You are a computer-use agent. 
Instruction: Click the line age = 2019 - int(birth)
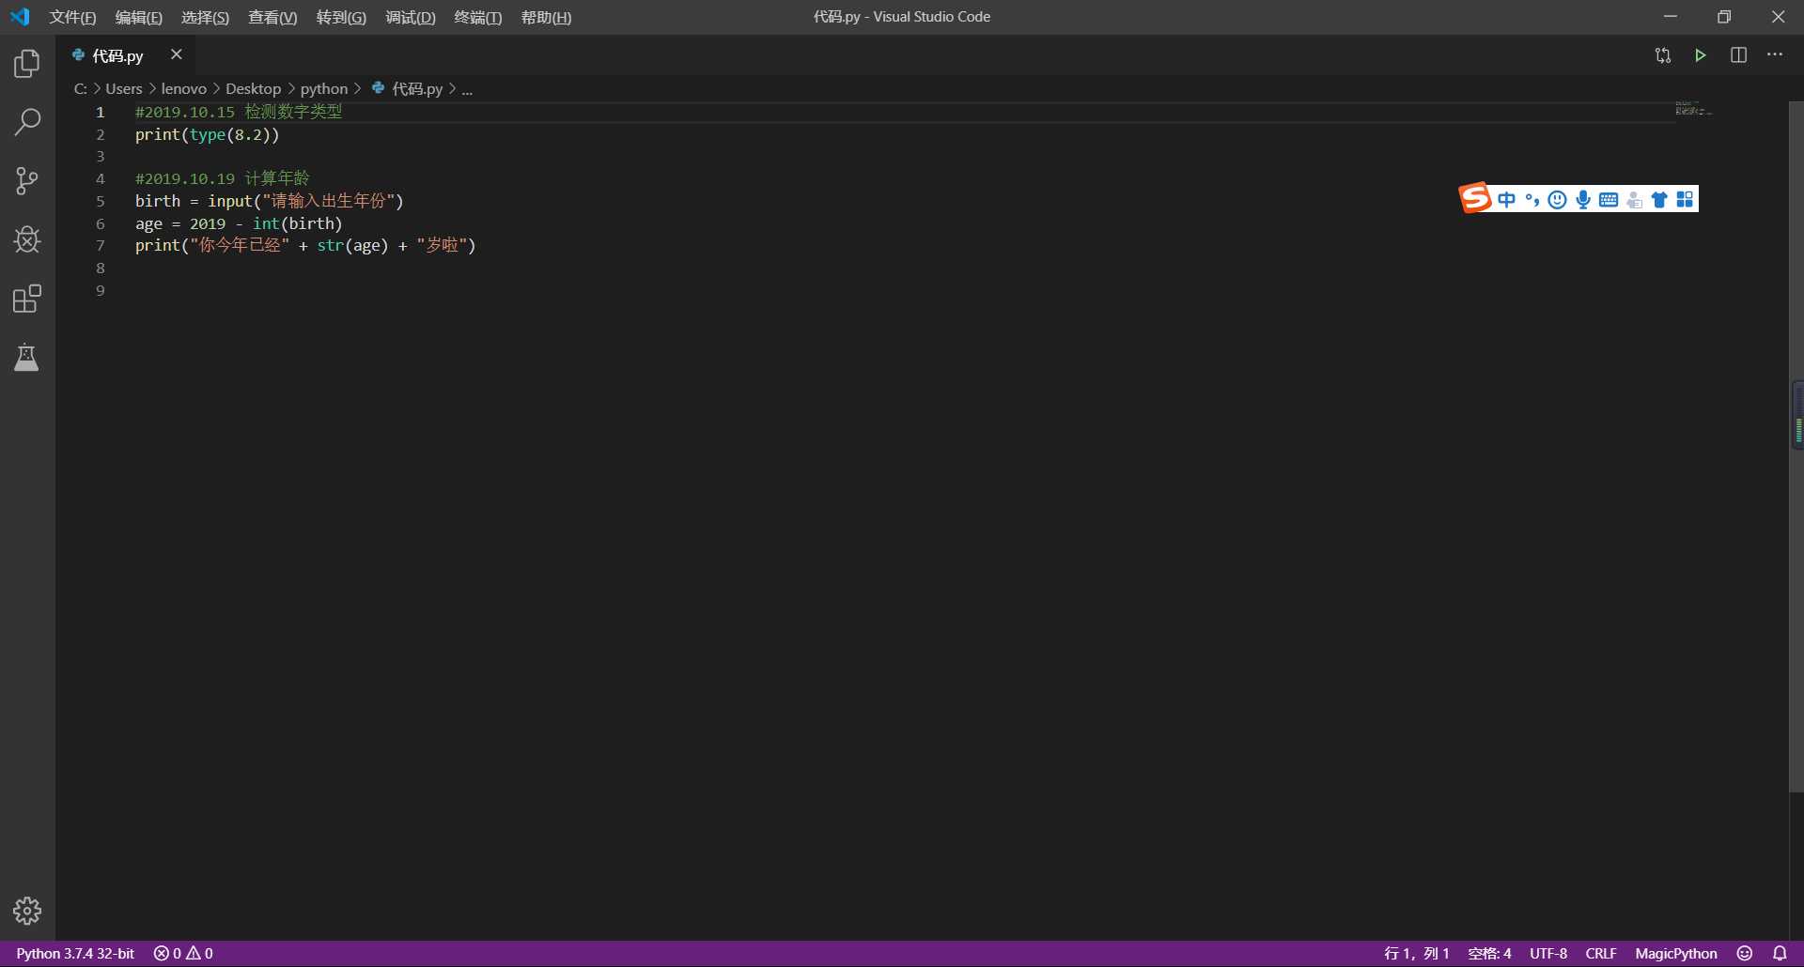[x=239, y=223]
